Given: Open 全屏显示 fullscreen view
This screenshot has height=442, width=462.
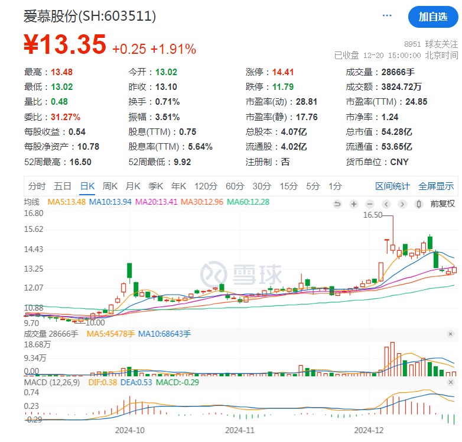Looking at the screenshot, I should click(436, 186).
